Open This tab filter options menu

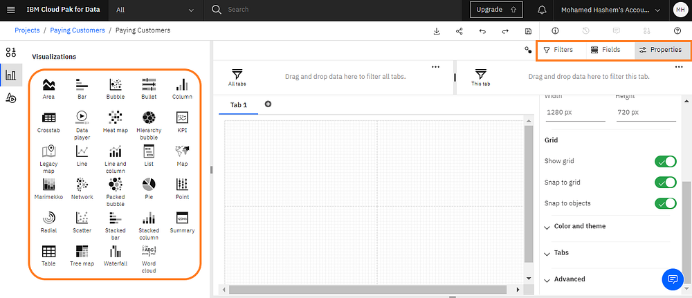click(x=679, y=67)
